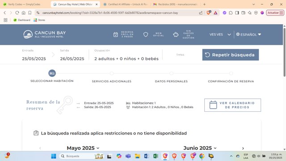This screenshot has width=286, height=161.
Task: Open a new browser tab
Action: (x=204, y=4)
